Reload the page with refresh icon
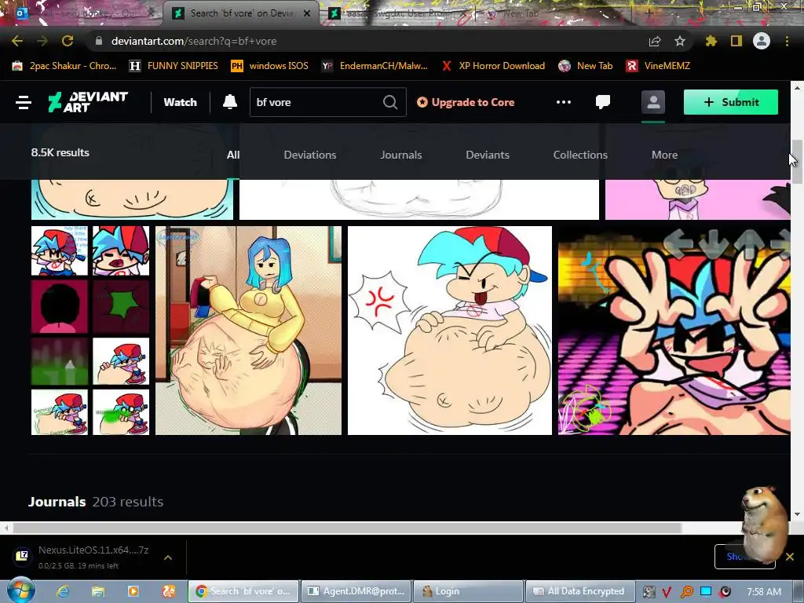 coord(68,41)
